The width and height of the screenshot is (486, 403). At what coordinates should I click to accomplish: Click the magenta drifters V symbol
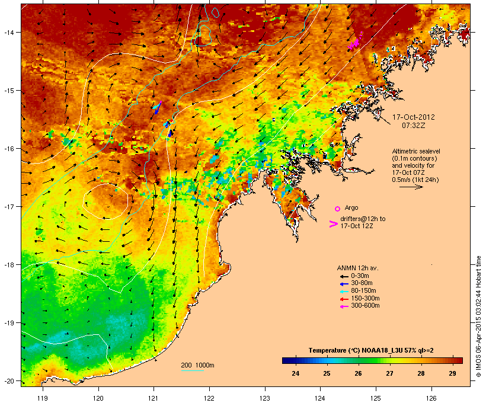click(x=333, y=224)
